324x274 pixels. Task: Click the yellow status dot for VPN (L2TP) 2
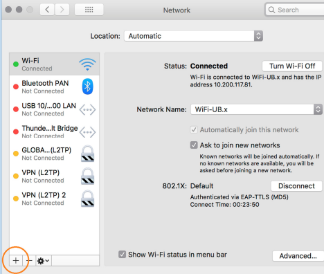coord(16,199)
